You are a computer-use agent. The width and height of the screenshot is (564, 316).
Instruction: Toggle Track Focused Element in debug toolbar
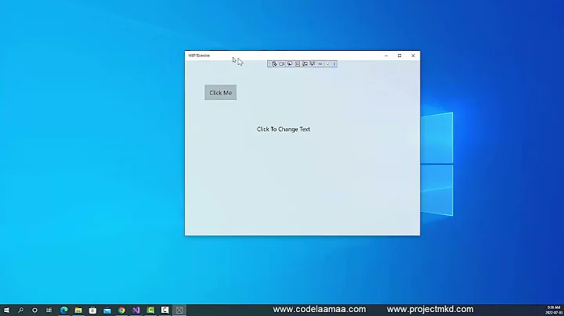pos(305,64)
